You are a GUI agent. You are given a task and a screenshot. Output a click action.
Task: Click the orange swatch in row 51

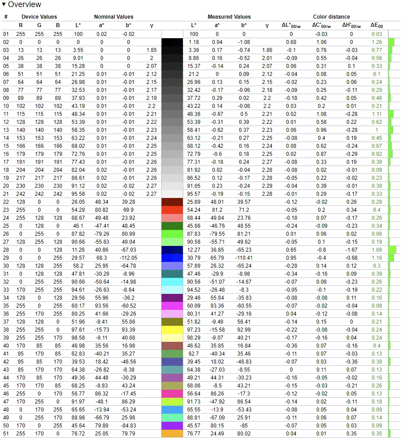coord(172,433)
